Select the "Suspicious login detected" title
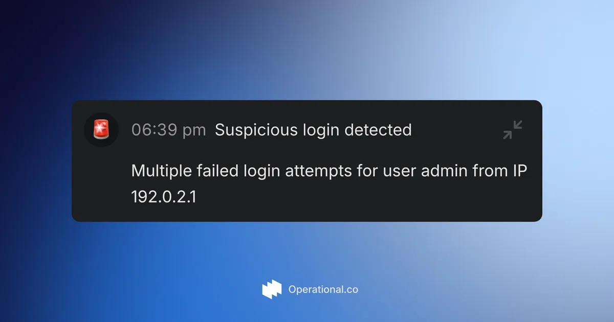The height and width of the screenshot is (322, 614). 313,130
